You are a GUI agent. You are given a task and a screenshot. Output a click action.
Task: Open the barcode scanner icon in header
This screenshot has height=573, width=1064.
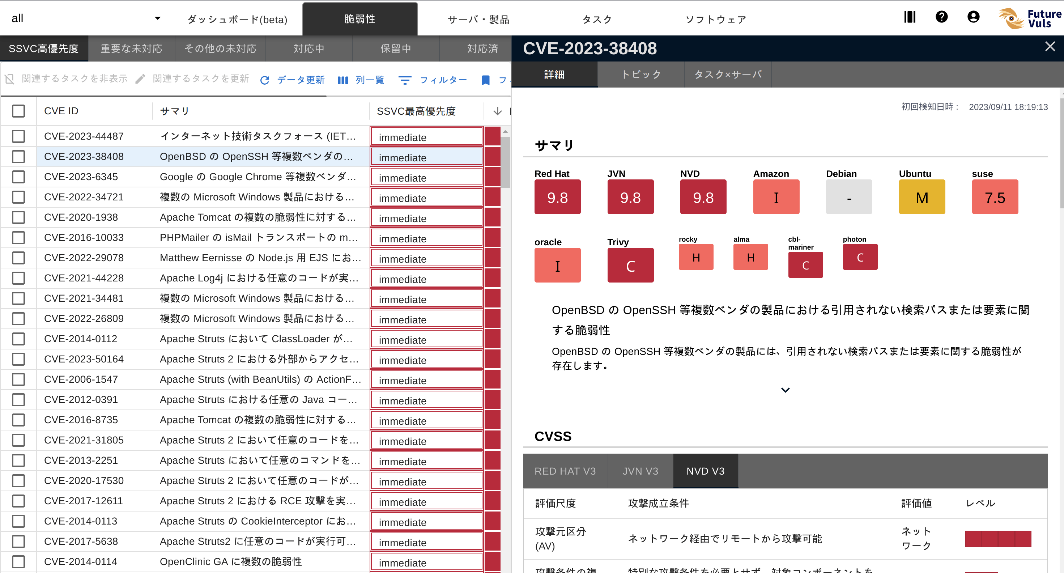pyautogui.click(x=910, y=17)
